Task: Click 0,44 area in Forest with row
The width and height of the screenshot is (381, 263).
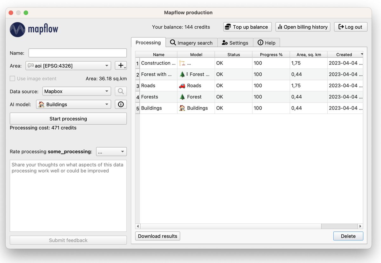Action: pyautogui.click(x=309, y=74)
